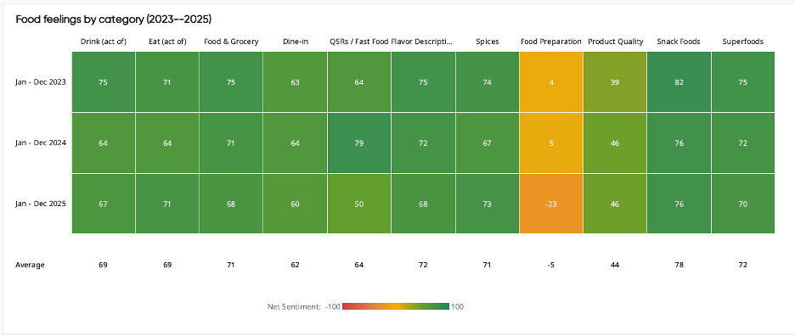Click the Eat (act of) column header
The height and width of the screenshot is (336, 795).
[x=167, y=42]
